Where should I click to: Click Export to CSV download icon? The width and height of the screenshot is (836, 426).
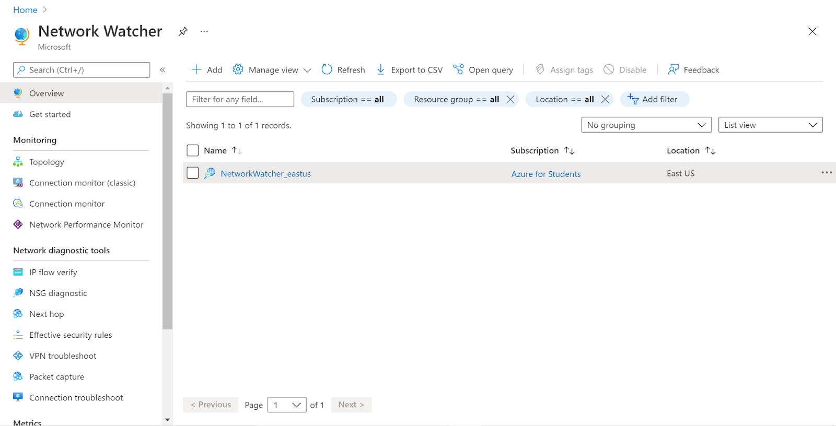381,69
